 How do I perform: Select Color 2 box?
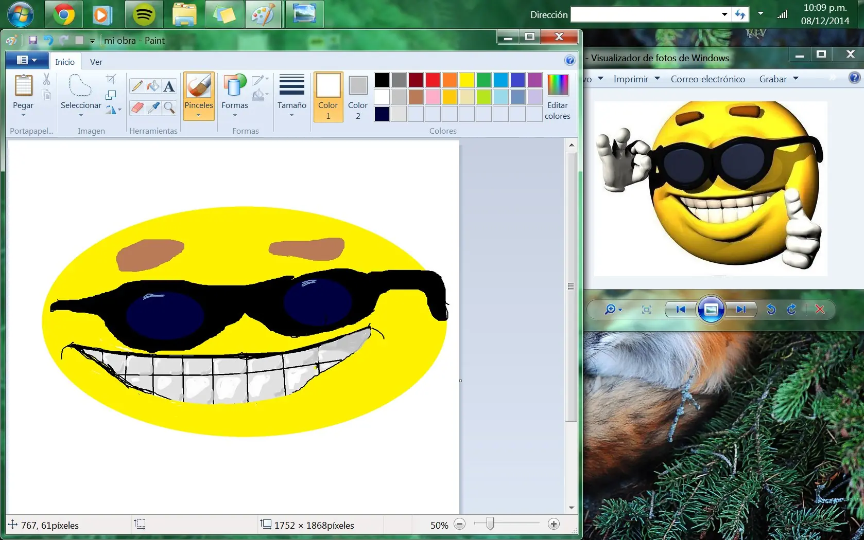[x=358, y=97]
